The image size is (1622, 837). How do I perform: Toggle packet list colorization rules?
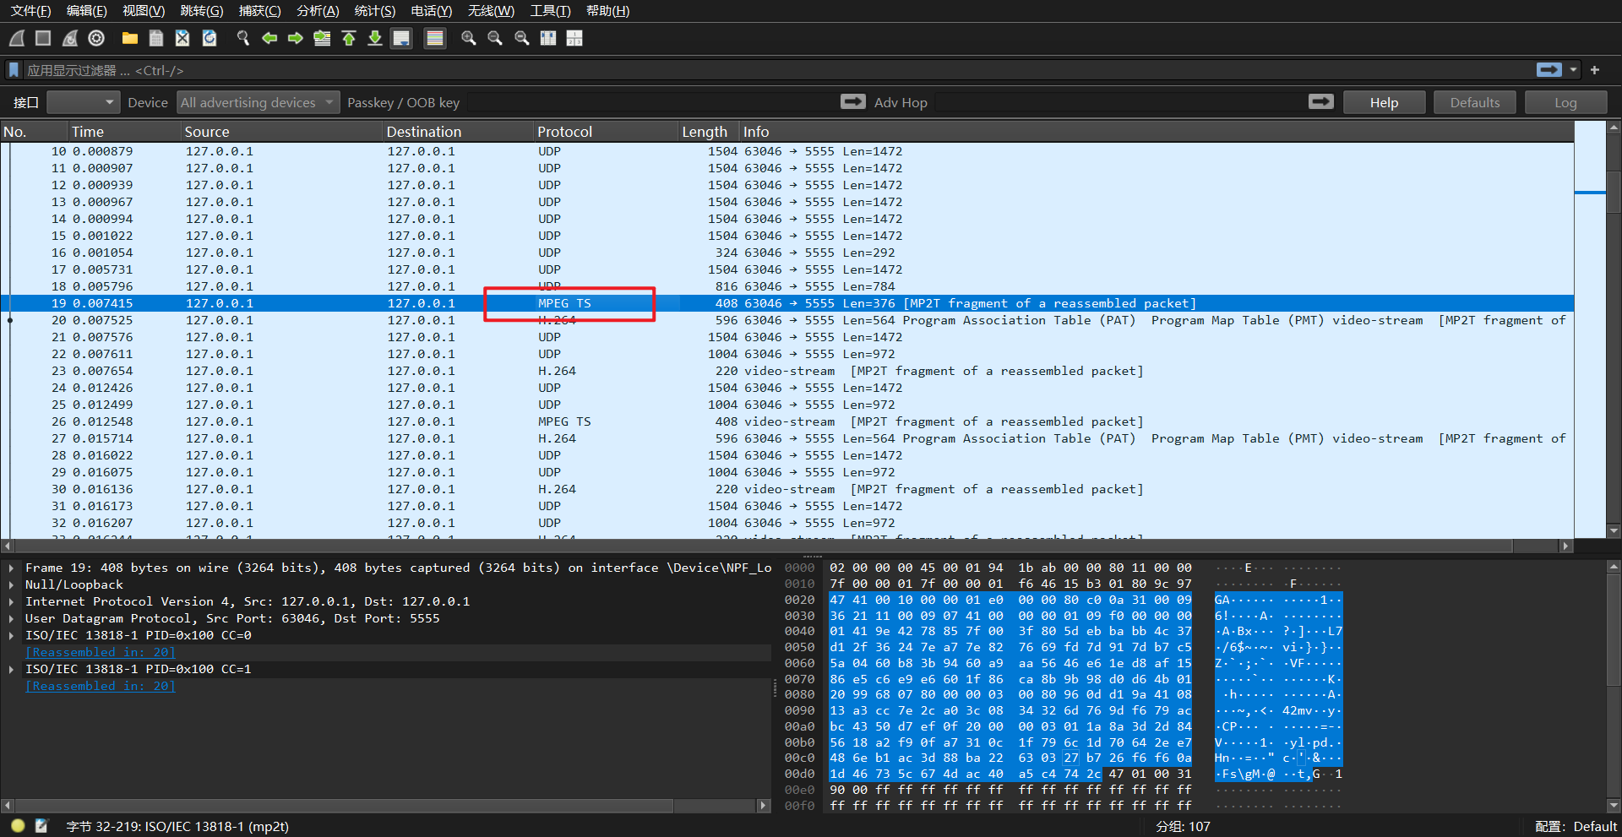[x=435, y=38]
